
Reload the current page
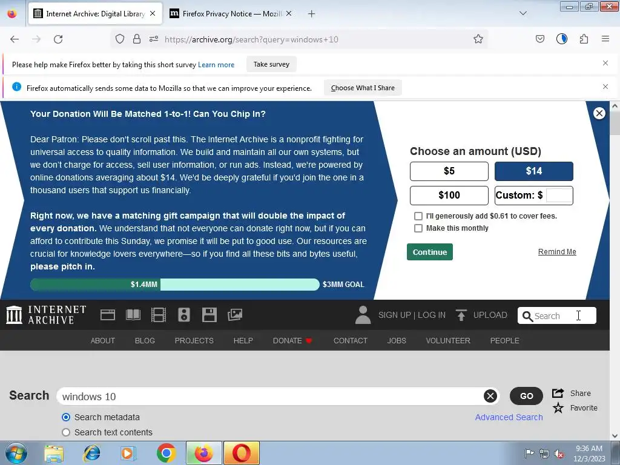click(58, 39)
